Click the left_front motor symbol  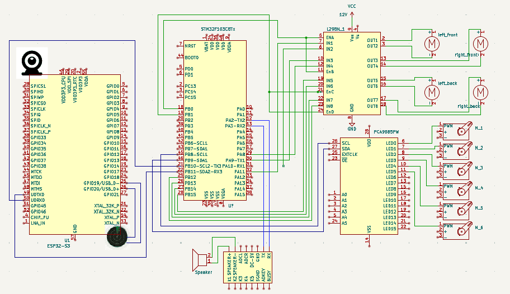coord(432,44)
